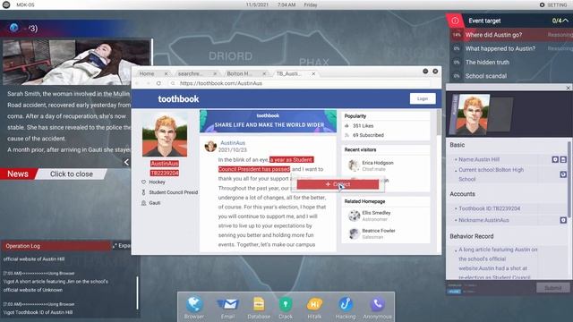Click the Operation Log scrollbar
573x322 pixels.
pos(137,292)
